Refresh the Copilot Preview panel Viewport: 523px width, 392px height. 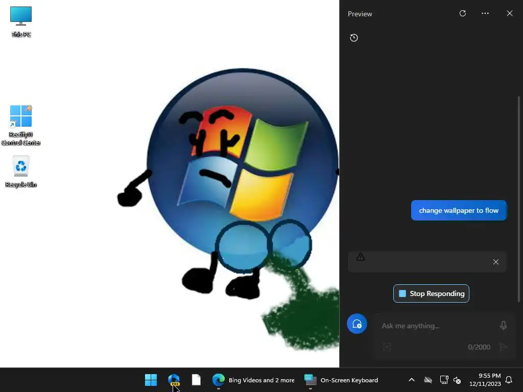click(x=463, y=13)
